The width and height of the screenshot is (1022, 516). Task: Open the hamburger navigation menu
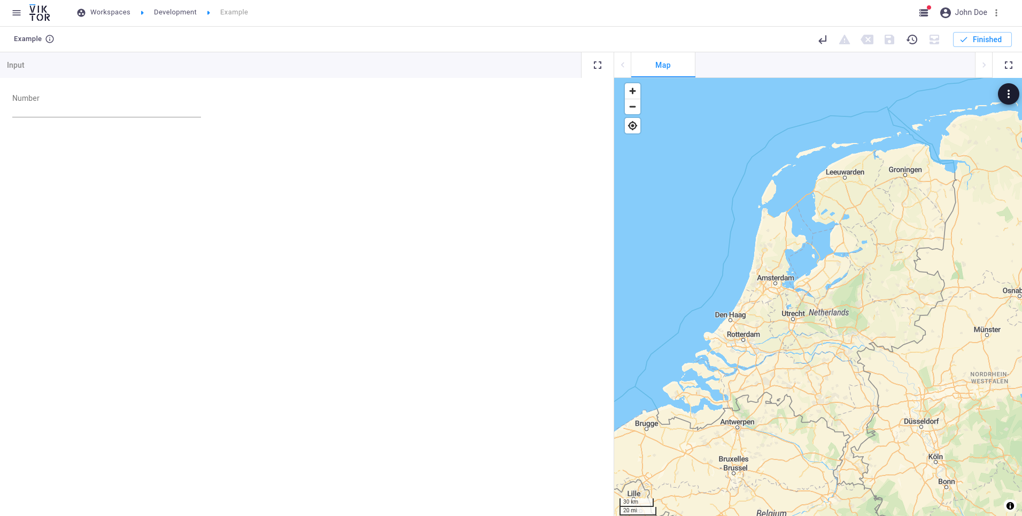pos(17,13)
